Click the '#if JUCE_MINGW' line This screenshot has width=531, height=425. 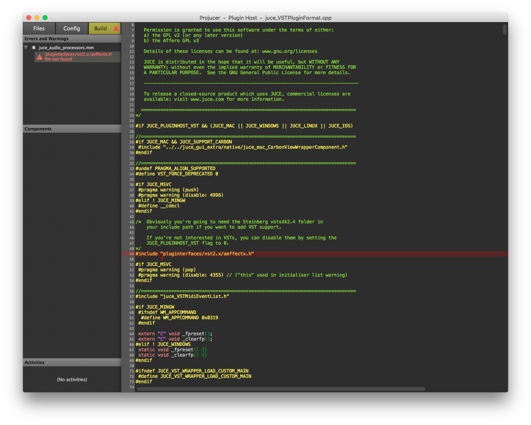155,307
